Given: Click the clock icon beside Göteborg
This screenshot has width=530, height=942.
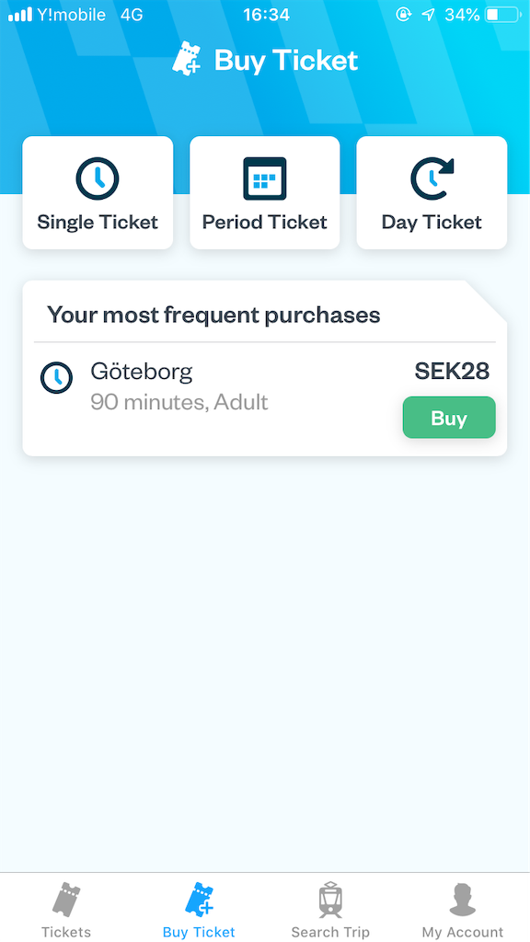Looking at the screenshot, I should (x=56, y=378).
